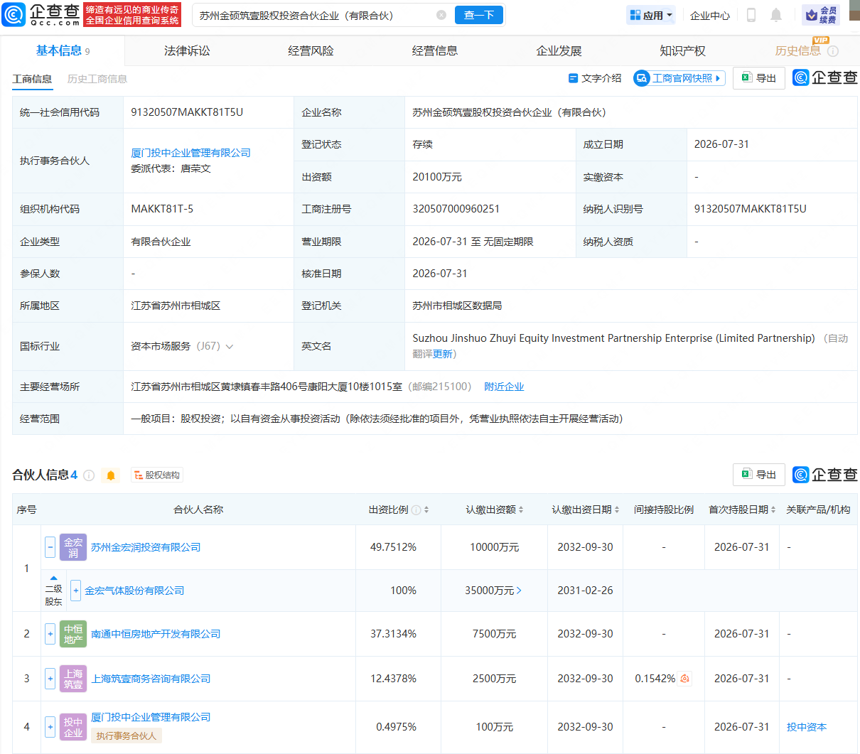Open the 文字介绍 text description
The width and height of the screenshot is (860, 754).
(595, 78)
